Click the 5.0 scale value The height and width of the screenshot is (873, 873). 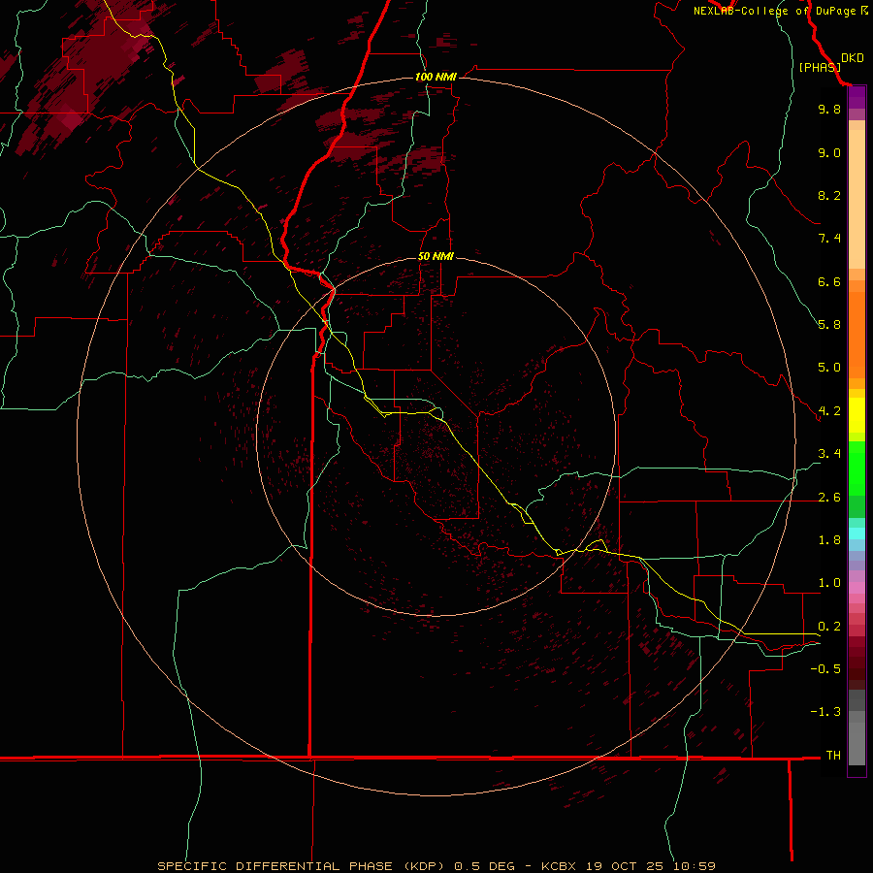[829, 368]
